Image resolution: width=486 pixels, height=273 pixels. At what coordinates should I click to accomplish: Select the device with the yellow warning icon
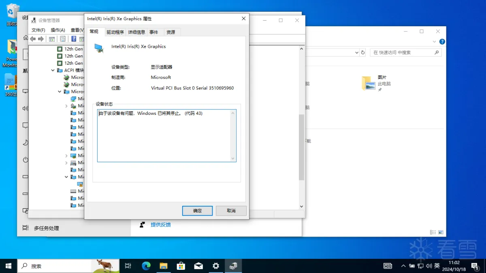click(80, 184)
